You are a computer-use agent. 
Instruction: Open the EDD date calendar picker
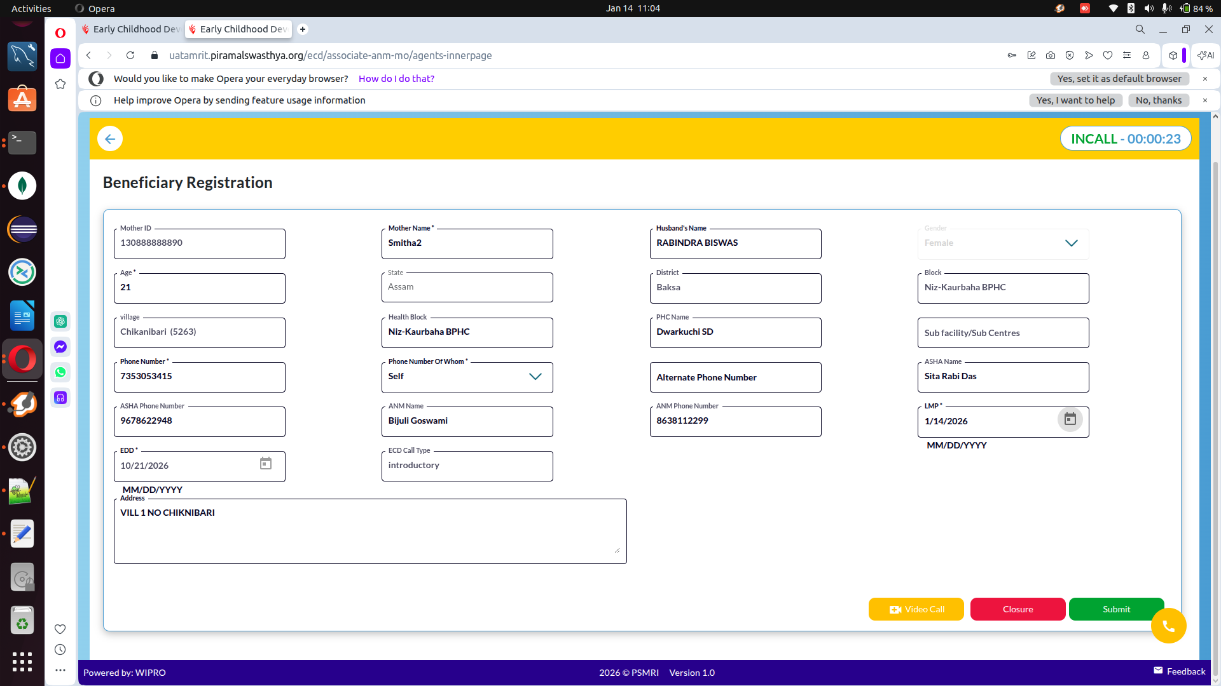click(266, 464)
